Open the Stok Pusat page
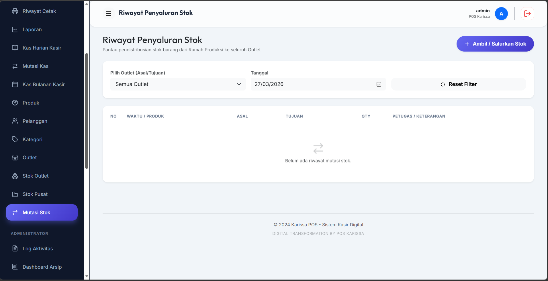 pos(42,194)
